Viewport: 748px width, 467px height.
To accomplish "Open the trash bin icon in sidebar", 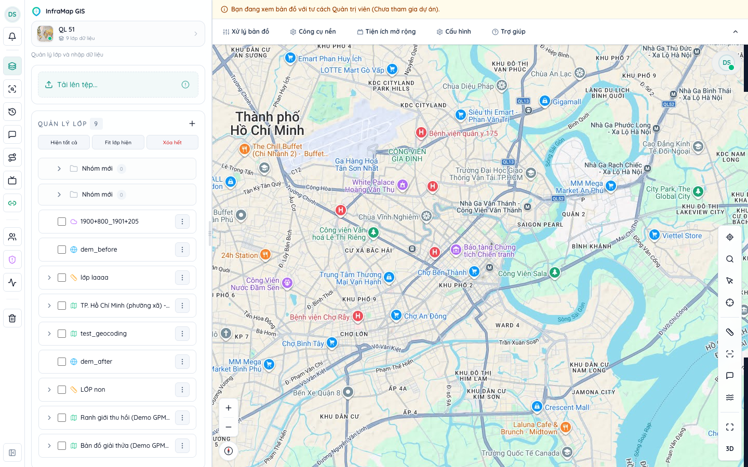I will click(x=12, y=318).
